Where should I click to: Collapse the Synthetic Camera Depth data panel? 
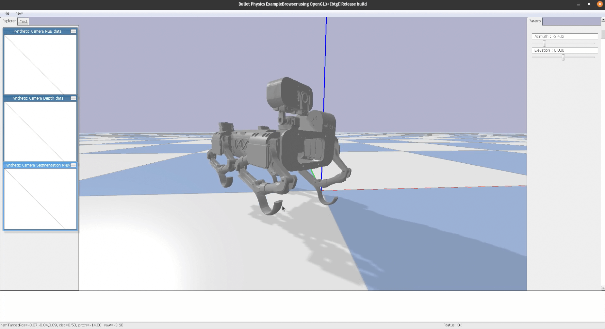coord(74,98)
